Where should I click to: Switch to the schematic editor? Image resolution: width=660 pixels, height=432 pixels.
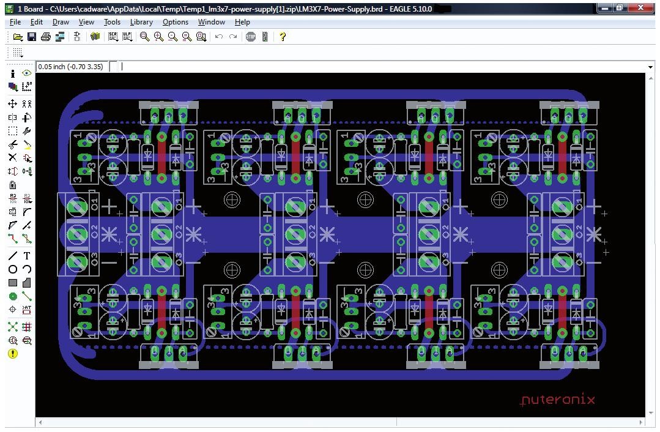[77, 37]
